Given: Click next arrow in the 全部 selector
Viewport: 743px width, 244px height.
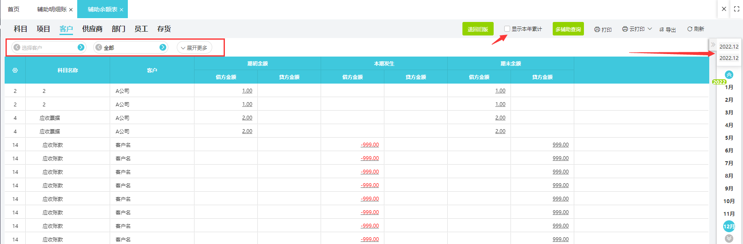Looking at the screenshot, I should point(163,47).
